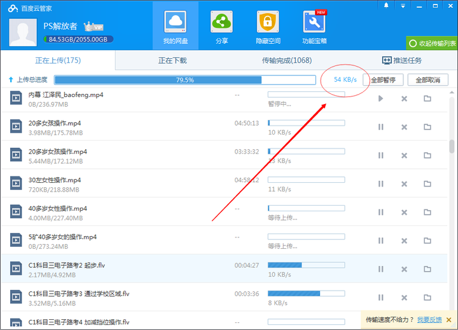Image resolution: width=458 pixels, height=330 pixels.
Task: Open 我的网盘 section
Action: pos(176,27)
